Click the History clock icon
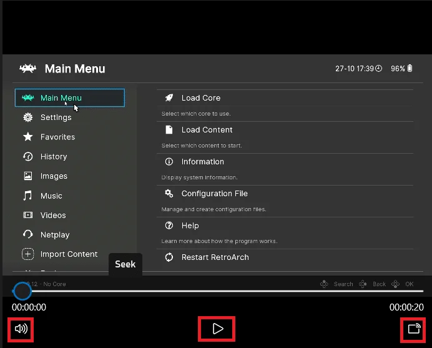Image resolution: width=432 pixels, height=348 pixels. (28, 156)
